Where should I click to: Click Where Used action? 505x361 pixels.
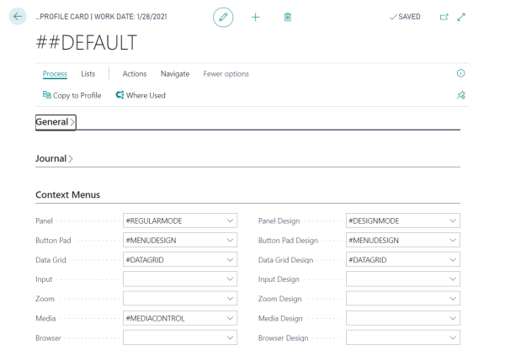point(141,95)
